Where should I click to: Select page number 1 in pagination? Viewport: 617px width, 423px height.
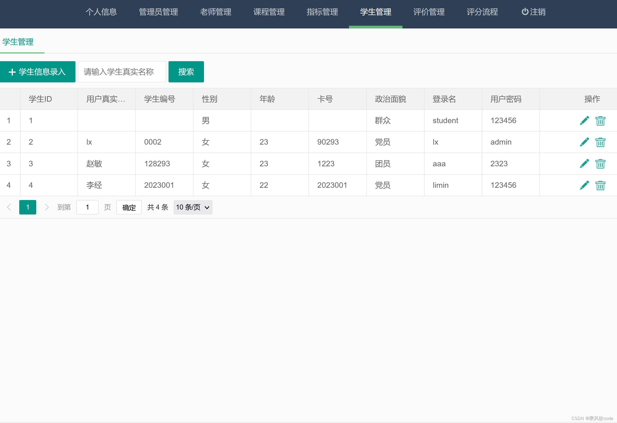pyautogui.click(x=27, y=207)
